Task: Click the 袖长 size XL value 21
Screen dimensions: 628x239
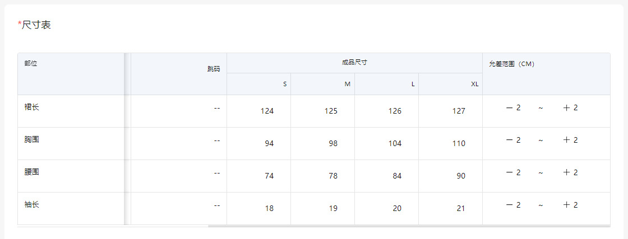Action: point(461,208)
